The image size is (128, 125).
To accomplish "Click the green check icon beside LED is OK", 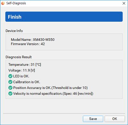I will pos(10,76).
